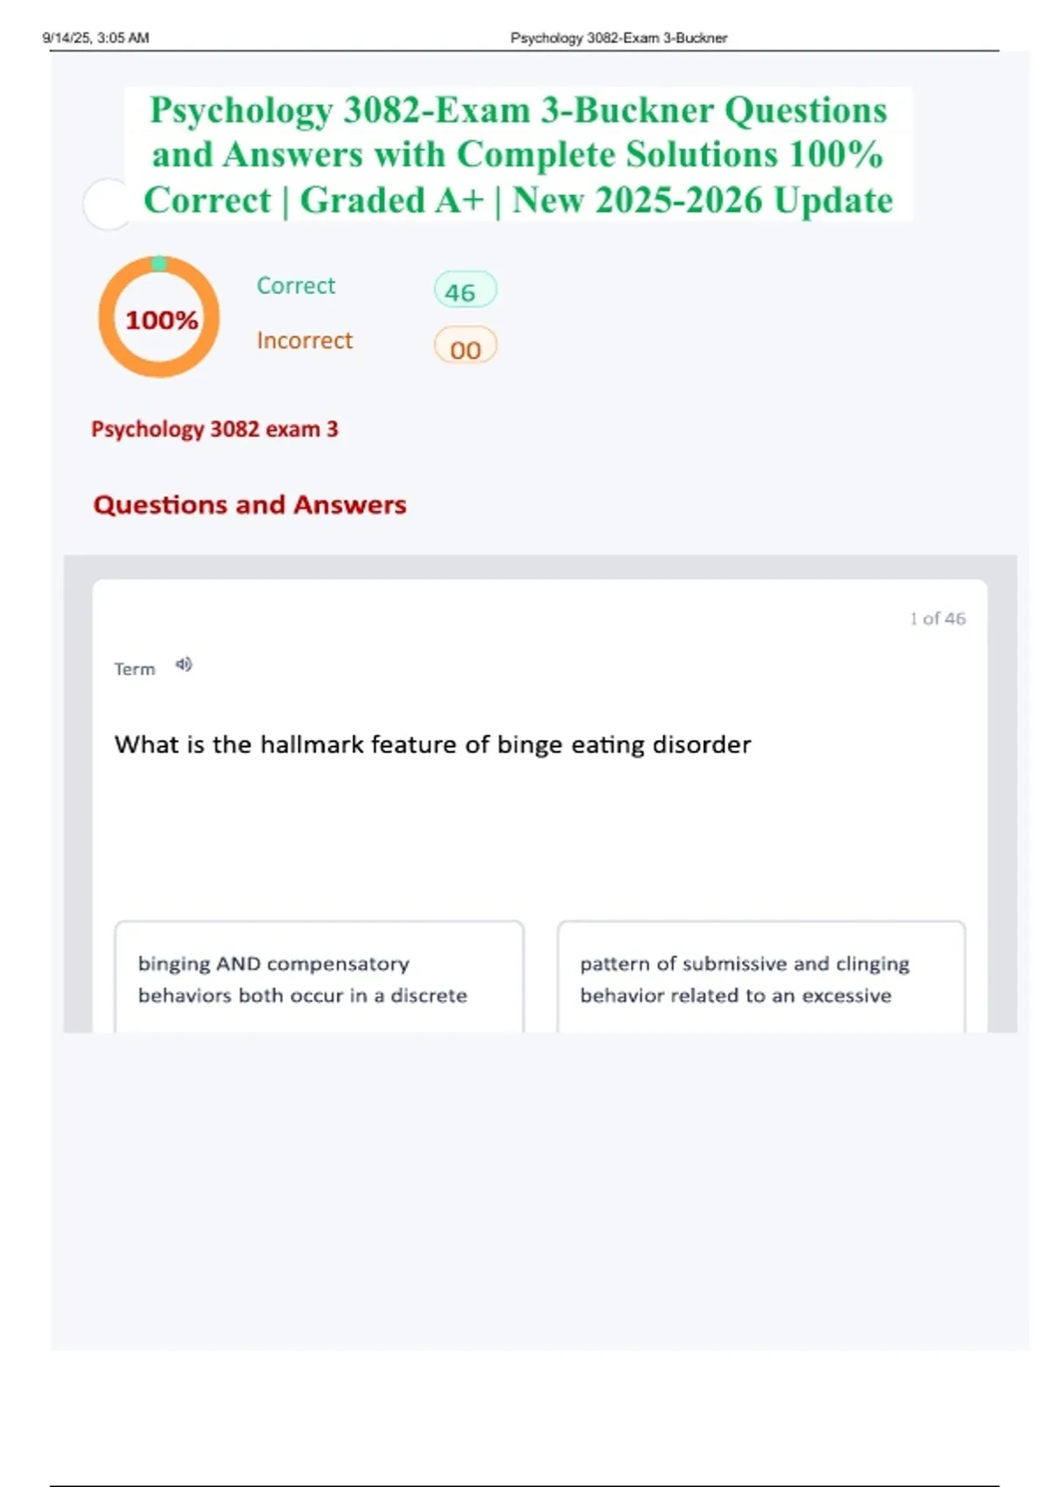
Task: Click the '100%' text inside the ring
Action: click(162, 320)
